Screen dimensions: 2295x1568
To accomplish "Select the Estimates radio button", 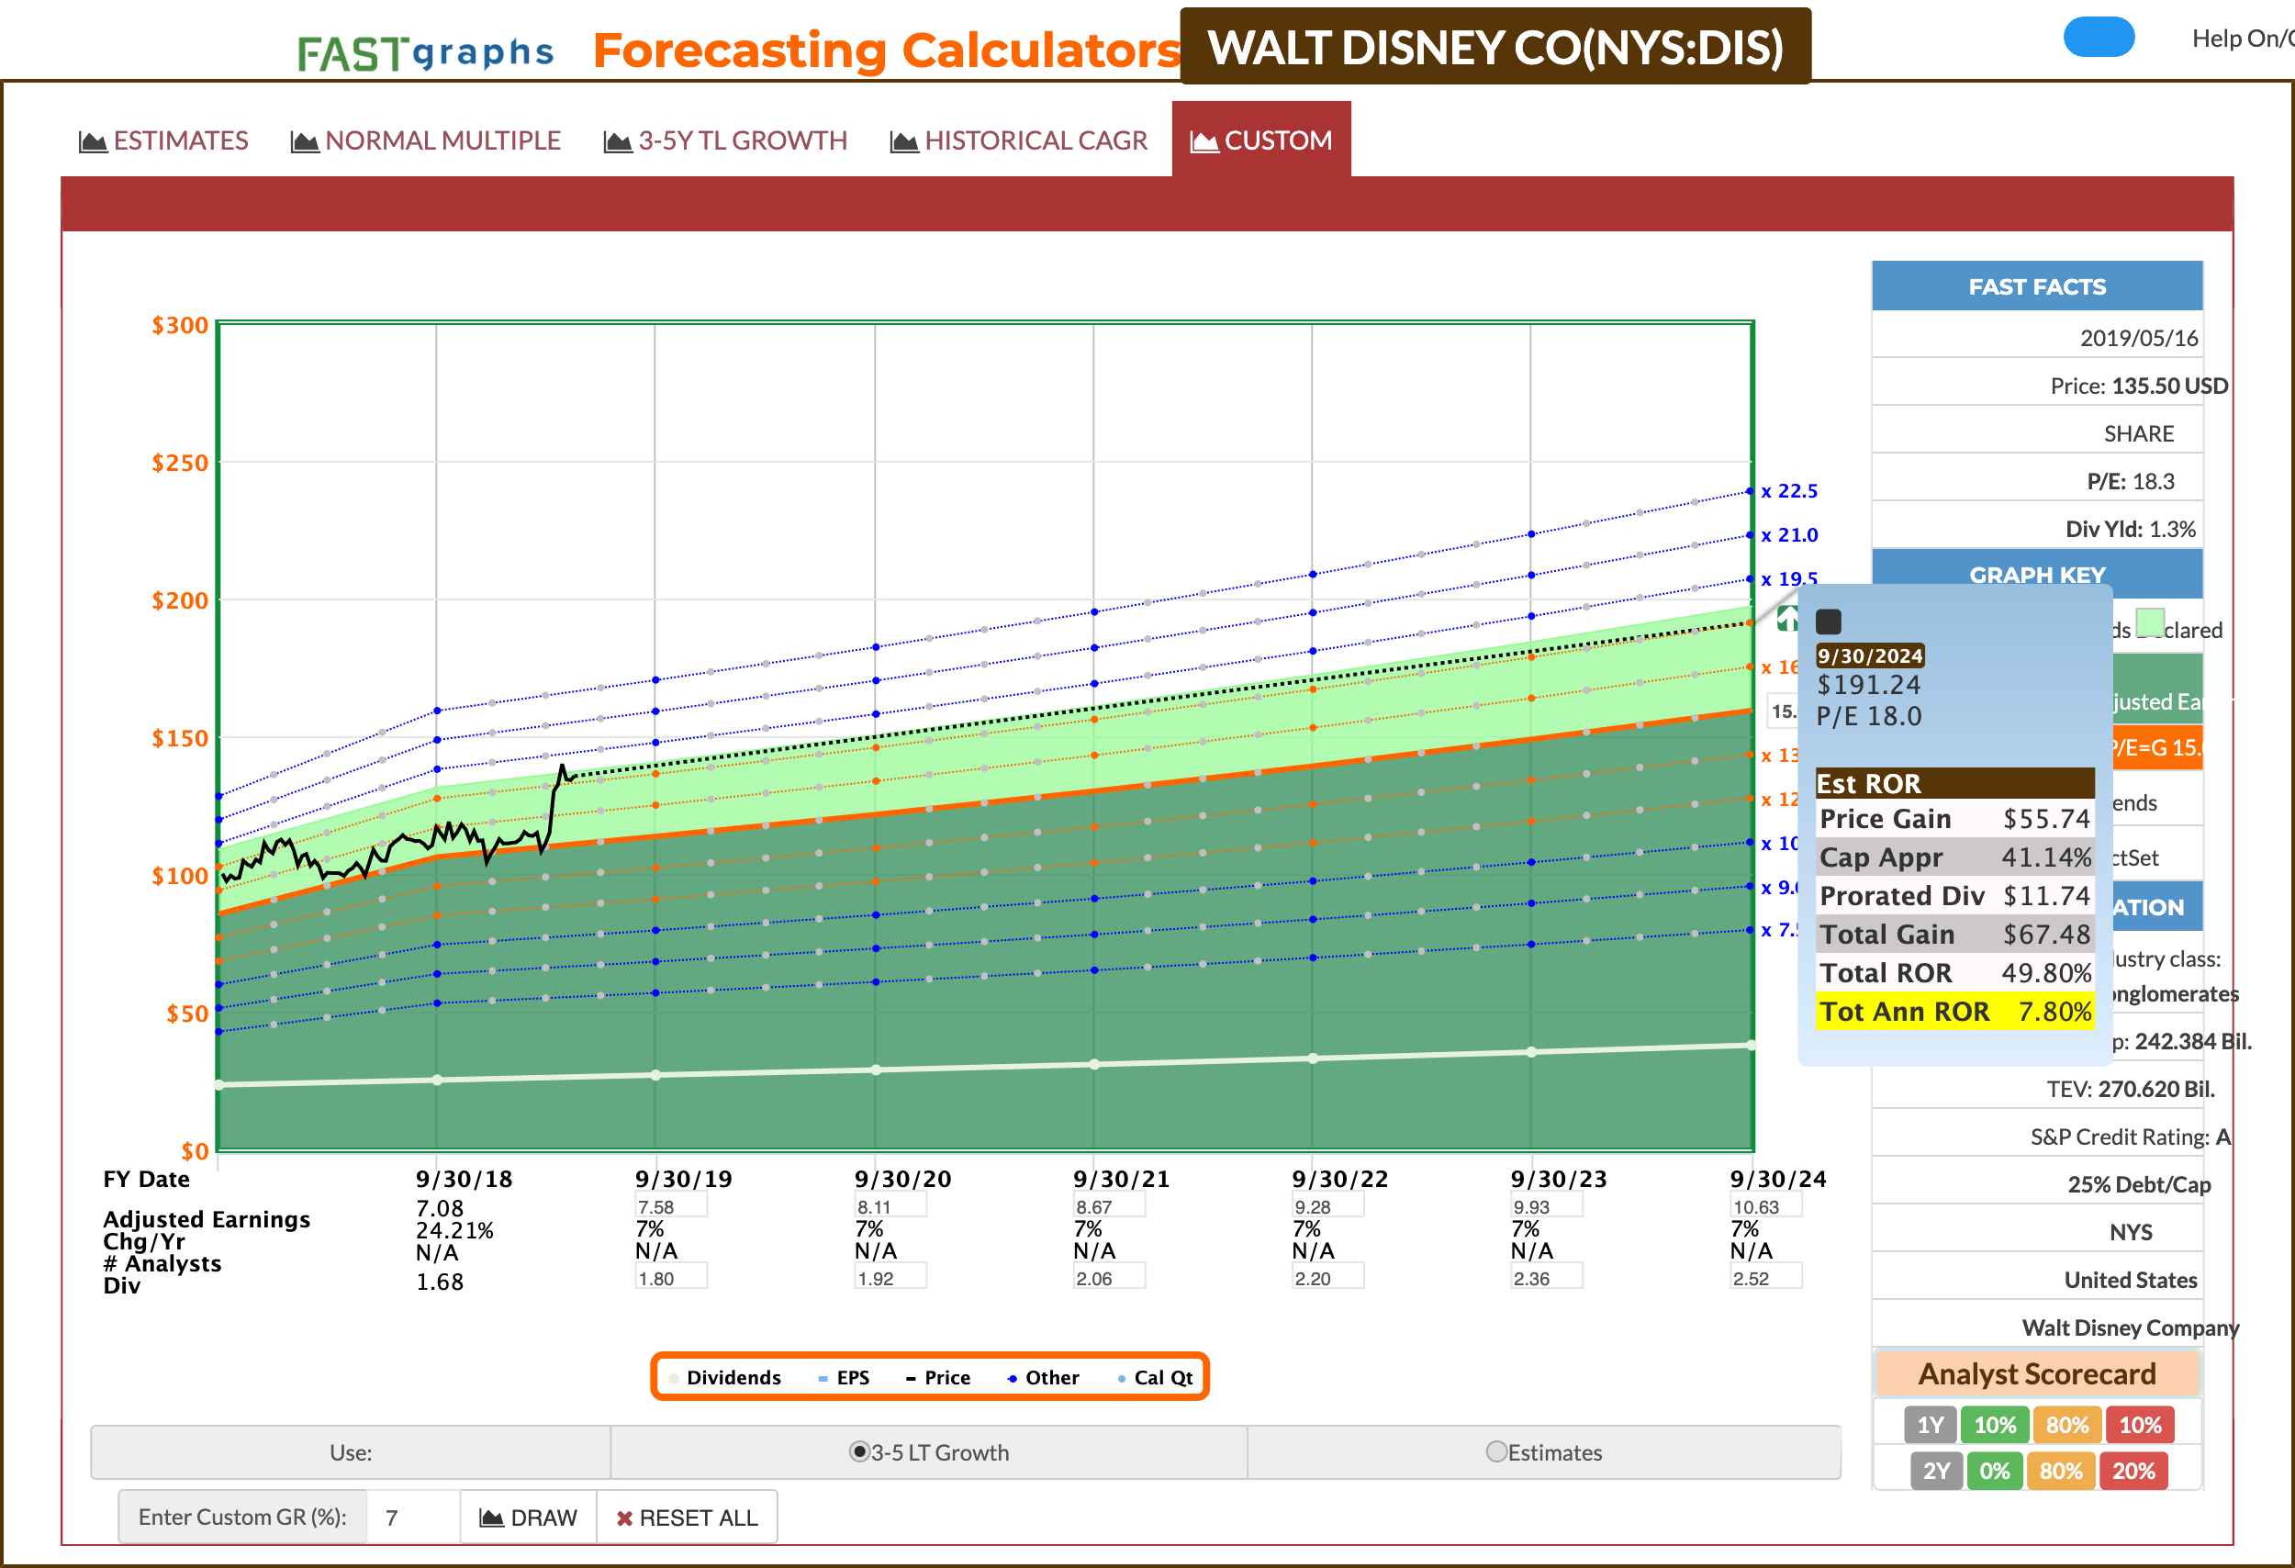I will 1496,1451.
